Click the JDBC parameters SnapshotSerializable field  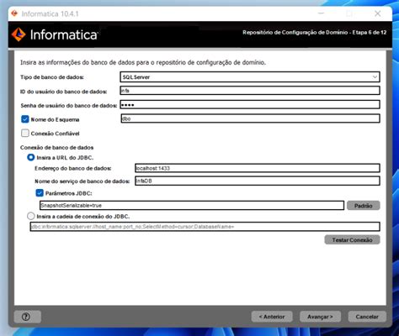click(192, 205)
